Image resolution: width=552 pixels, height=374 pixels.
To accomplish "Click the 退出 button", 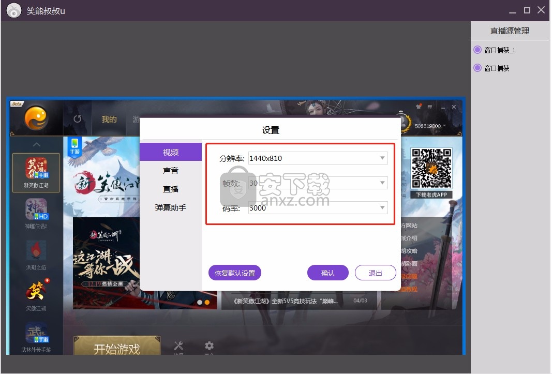I will [375, 273].
